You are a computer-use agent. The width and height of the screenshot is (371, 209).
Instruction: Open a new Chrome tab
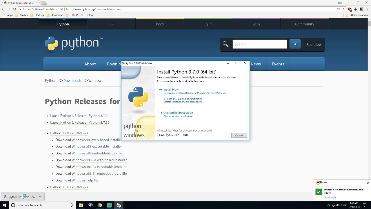pyautogui.click(x=43, y=3)
